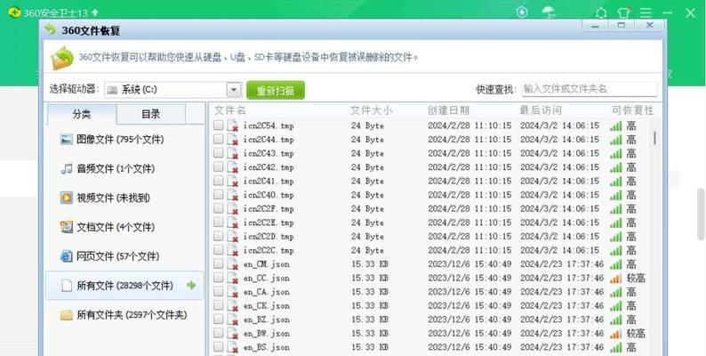This screenshot has height=356, width=706.
Task: Check the box for icn2C41.tmp
Action: click(219, 181)
